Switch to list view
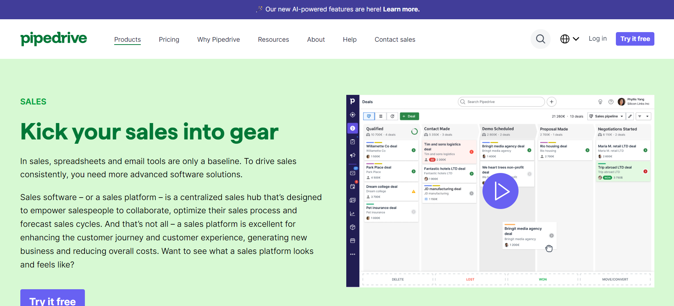Screen dimensions: 674x306 381,116
